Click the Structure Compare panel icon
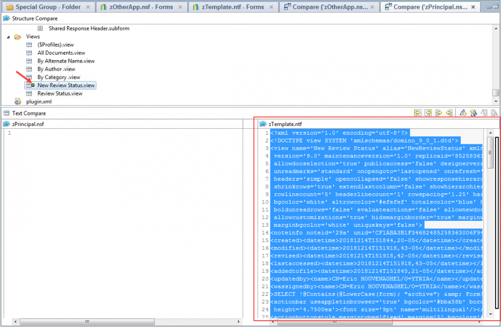 tap(6, 18)
